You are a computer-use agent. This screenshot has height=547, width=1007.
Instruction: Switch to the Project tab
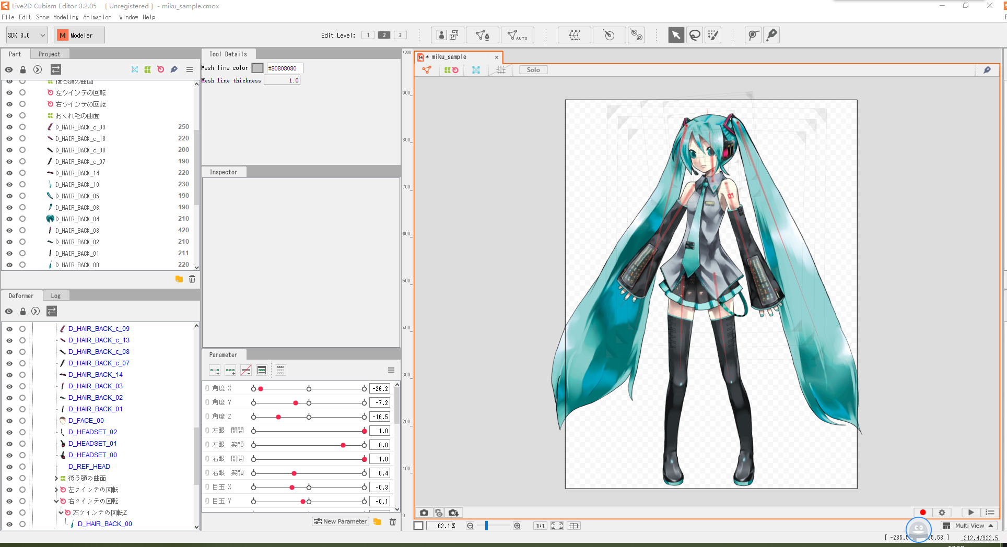click(50, 54)
